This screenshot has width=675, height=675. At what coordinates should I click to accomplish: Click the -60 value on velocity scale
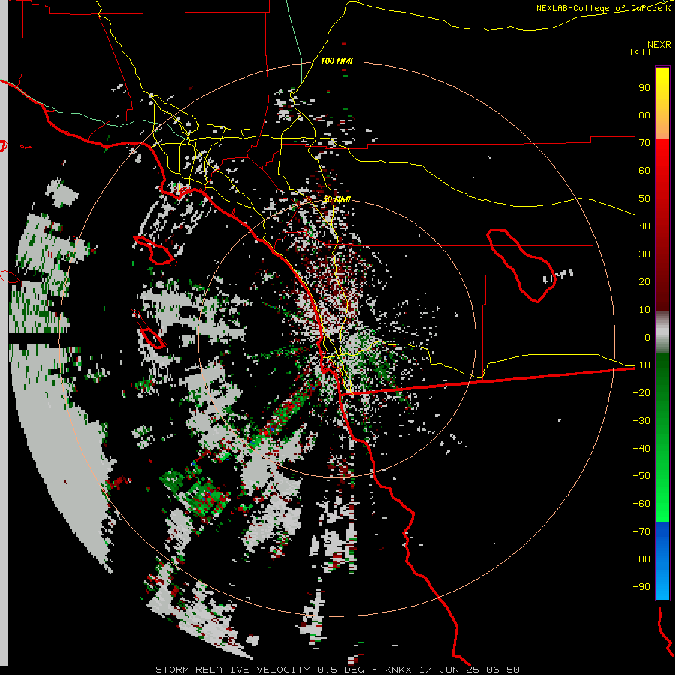point(641,504)
